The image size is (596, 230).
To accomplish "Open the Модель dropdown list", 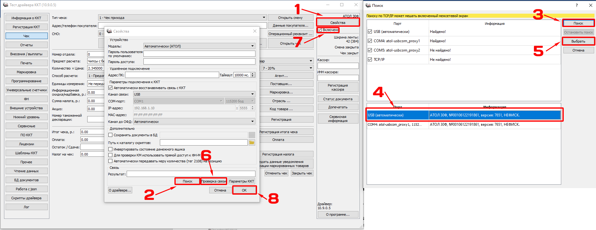I will (252, 46).
